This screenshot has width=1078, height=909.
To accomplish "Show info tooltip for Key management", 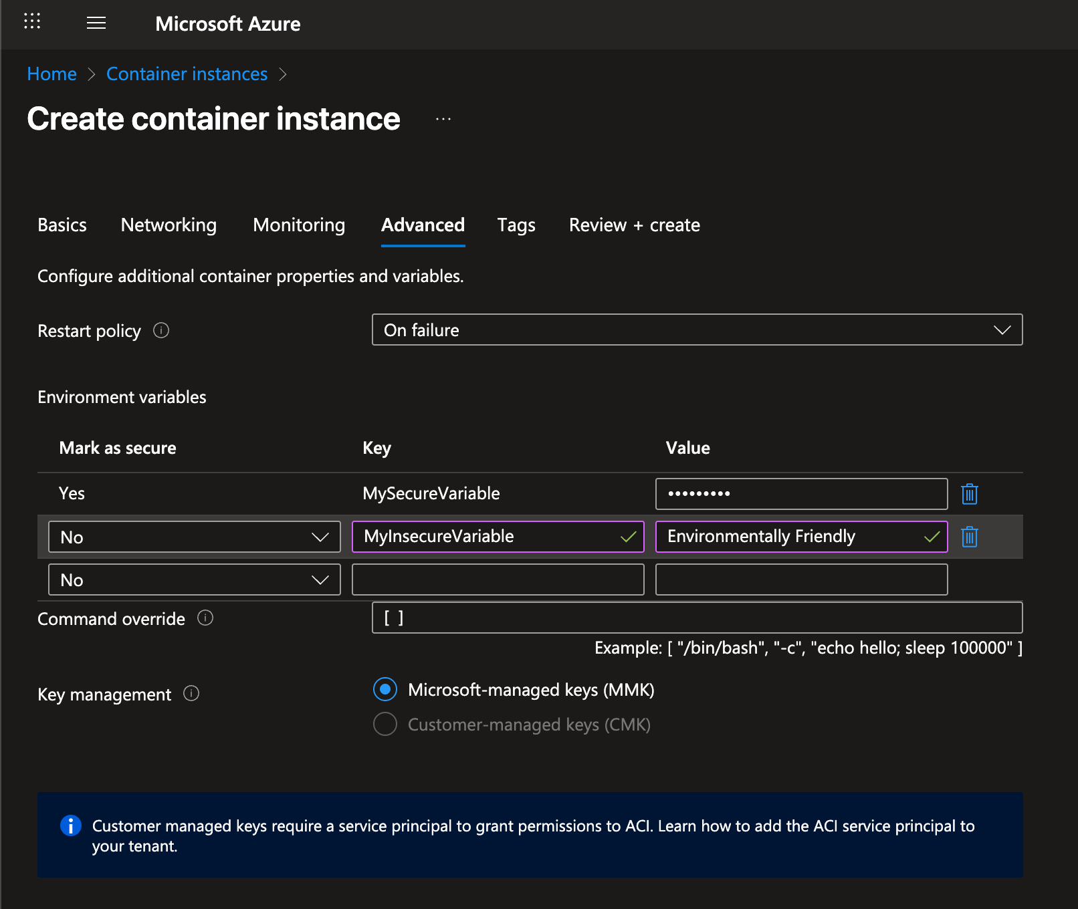I will point(191,694).
